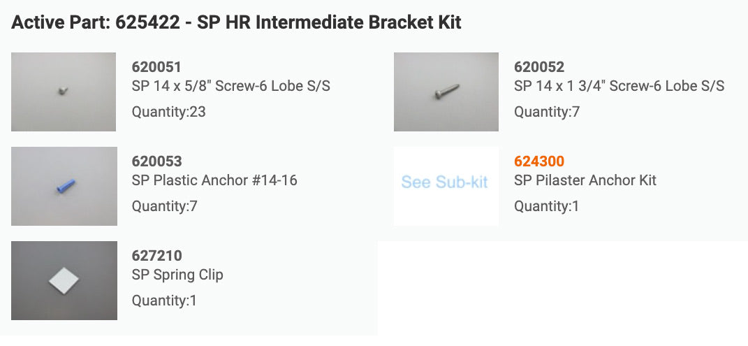This screenshot has width=748, height=346.
Task: Click the Quantity:7 under part 620052
Action: tap(547, 112)
